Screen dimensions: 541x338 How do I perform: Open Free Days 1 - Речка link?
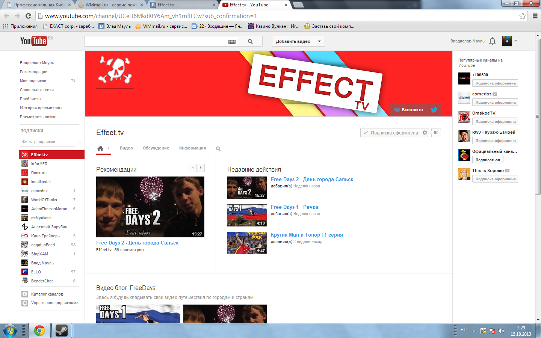pos(295,207)
